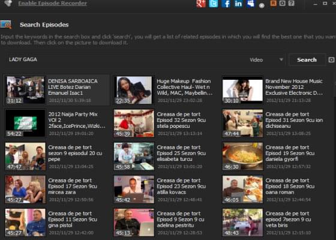Click the orange R icon in title bar
336x240 pixels.
pos(273,3)
